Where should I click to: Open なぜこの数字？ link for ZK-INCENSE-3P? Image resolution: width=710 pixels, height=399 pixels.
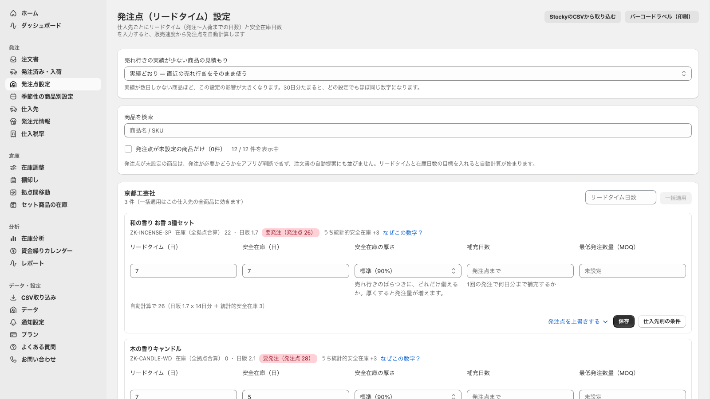click(x=402, y=233)
